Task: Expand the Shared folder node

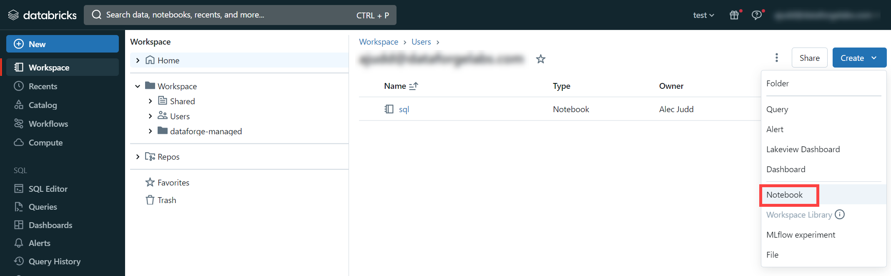Action: pyautogui.click(x=150, y=101)
